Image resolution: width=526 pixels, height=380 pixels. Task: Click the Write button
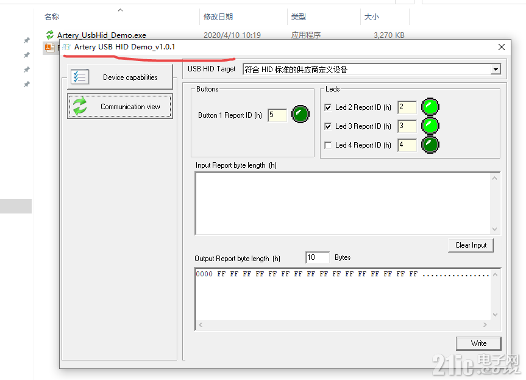click(x=478, y=343)
